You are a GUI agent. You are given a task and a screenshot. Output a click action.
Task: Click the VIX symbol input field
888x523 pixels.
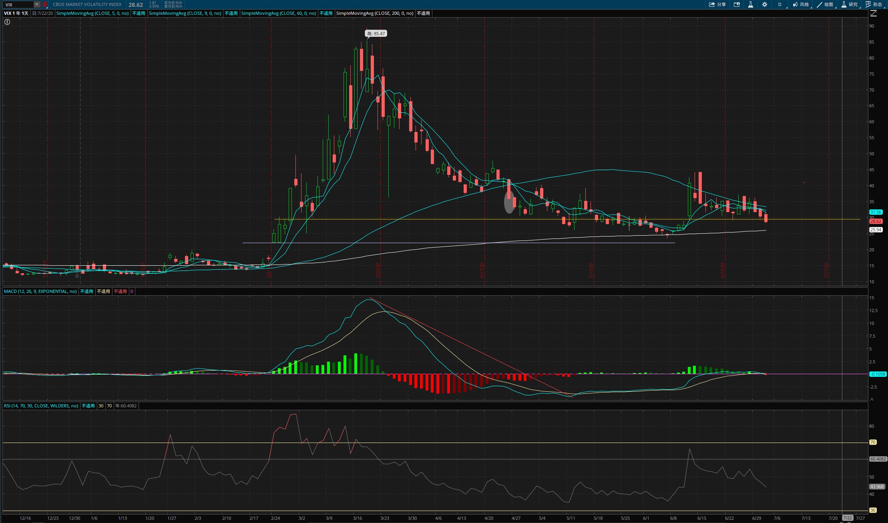click(18, 4)
